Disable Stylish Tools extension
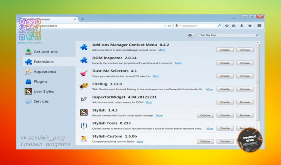This screenshot has width=281, height=165. tap(225, 128)
